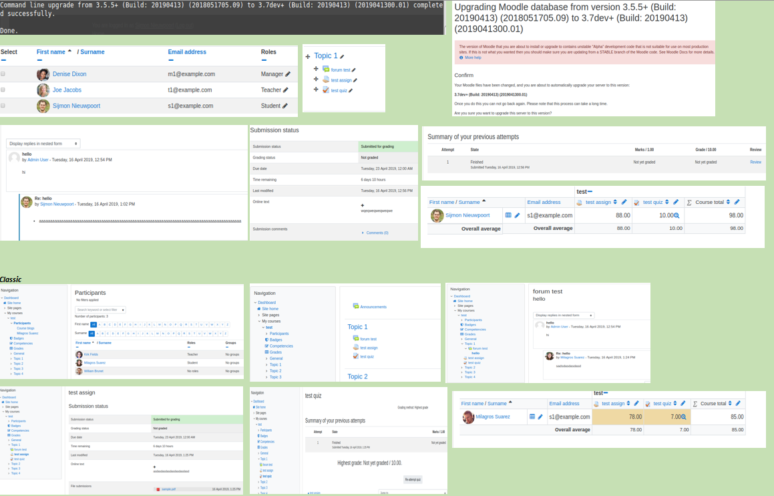This screenshot has width=774, height=496.
Task: Hide the Roles column in the participants table
Action: click(x=264, y=60)
